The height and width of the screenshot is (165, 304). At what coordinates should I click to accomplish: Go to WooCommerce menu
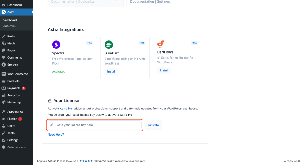[x=18, y=74]
